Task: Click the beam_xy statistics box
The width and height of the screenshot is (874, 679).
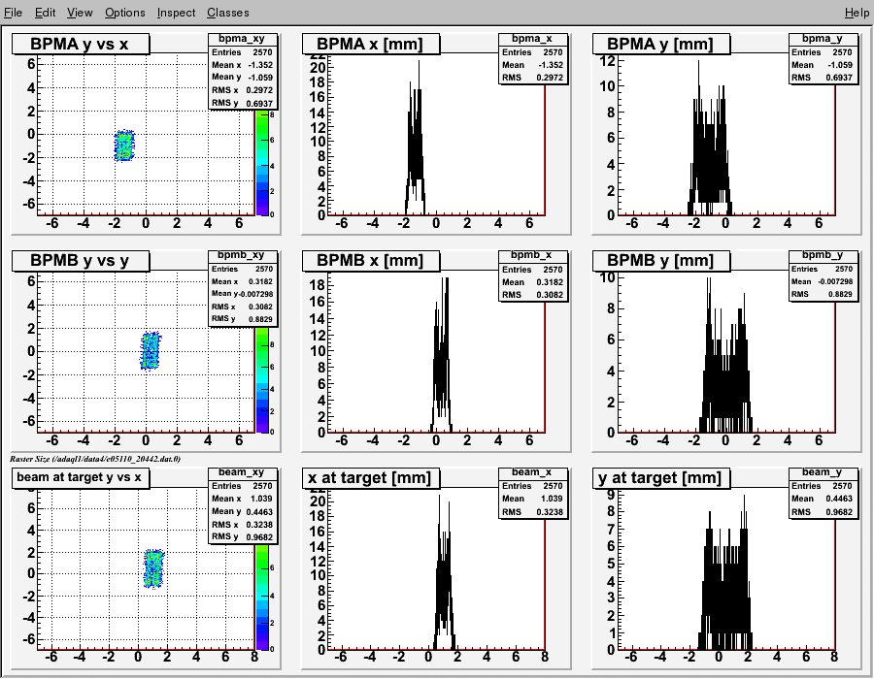Action: coord(243,505)
